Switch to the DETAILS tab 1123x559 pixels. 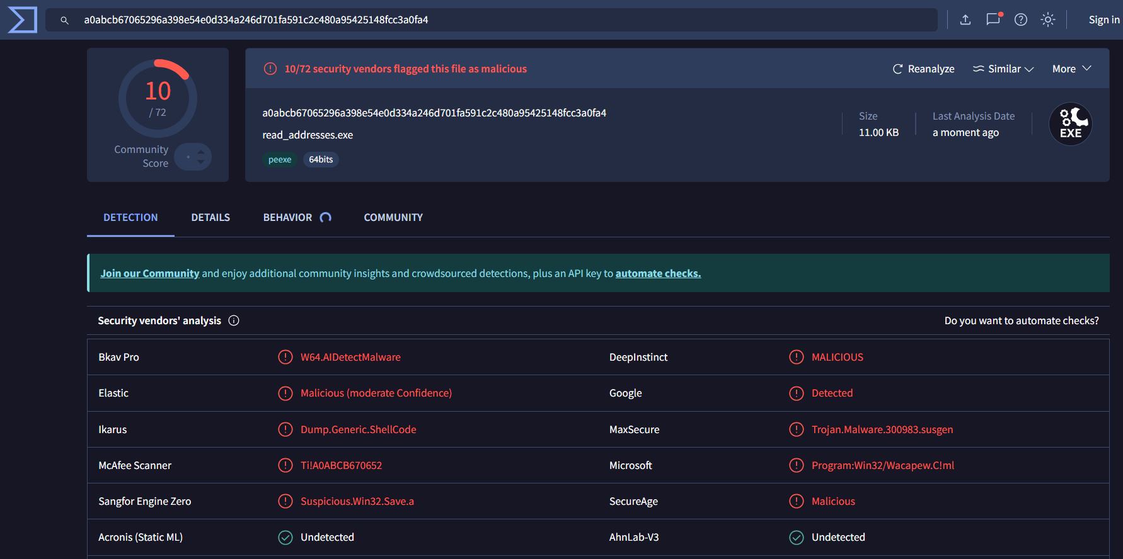(210, 217)
